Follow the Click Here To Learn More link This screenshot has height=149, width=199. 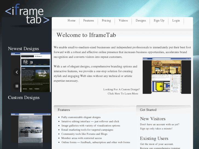(123, 94)
